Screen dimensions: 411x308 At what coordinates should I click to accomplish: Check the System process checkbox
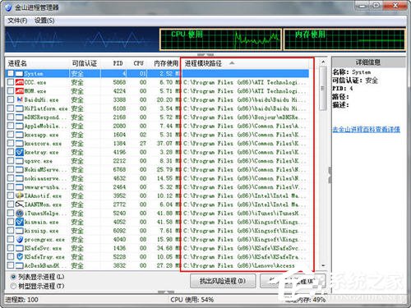coord(11,73)
